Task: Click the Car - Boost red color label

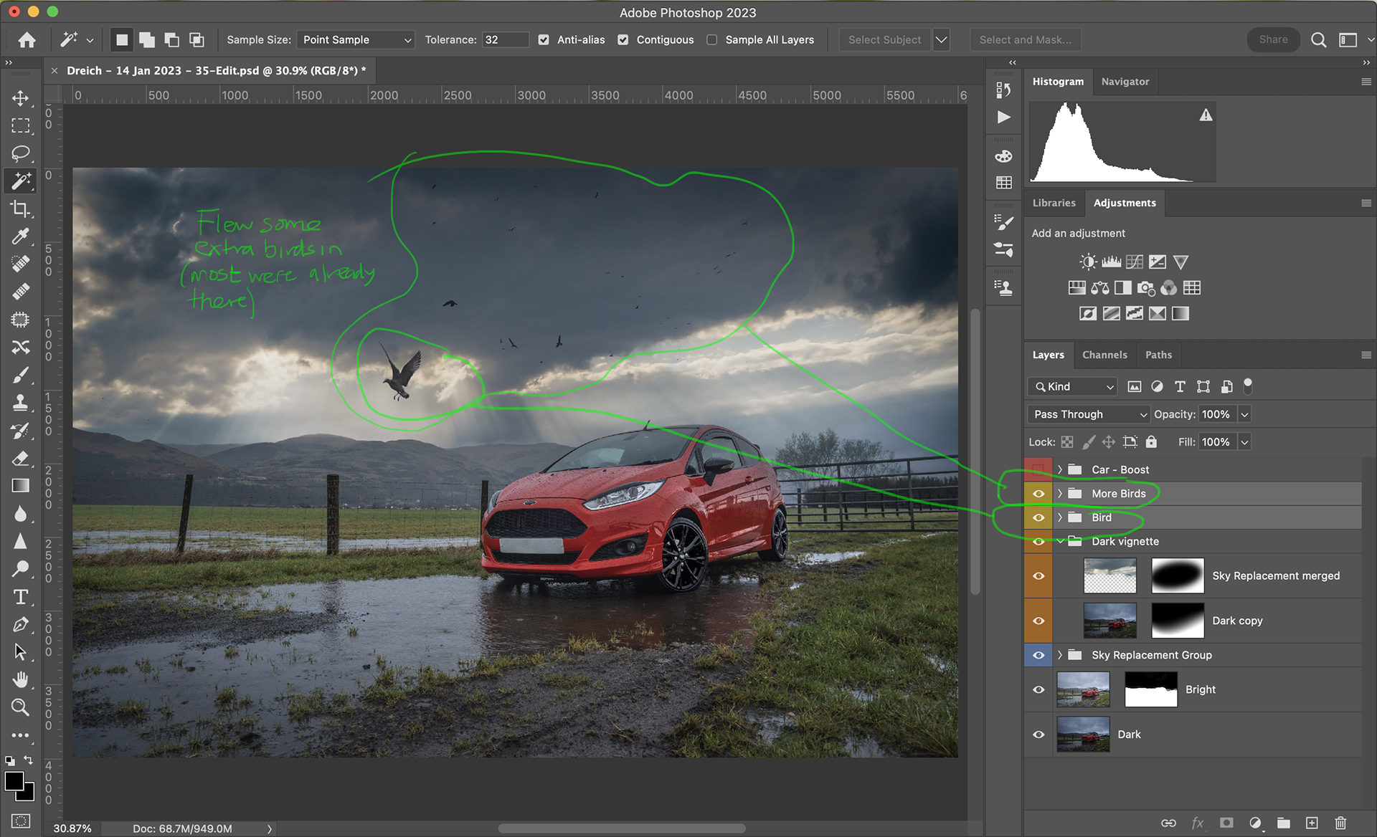Action: point(1038,469)
